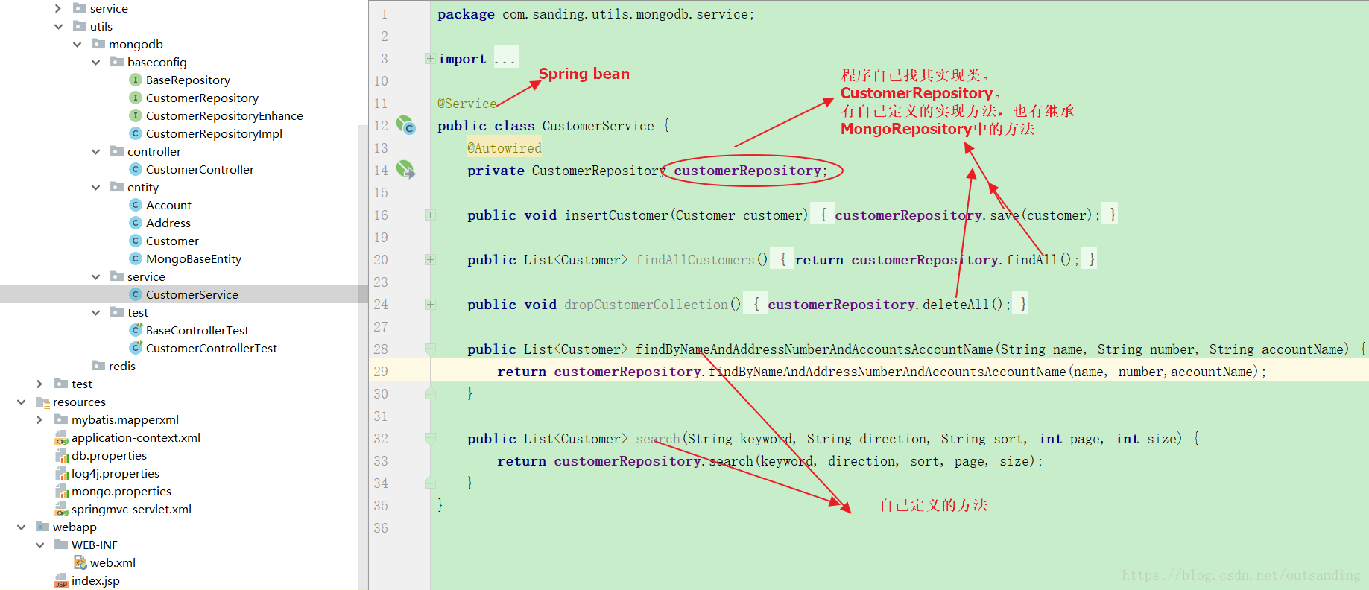The image size is (1369, 590).
Task: Select MongoBaseEntity in the project tree
Action: point(194,258)
